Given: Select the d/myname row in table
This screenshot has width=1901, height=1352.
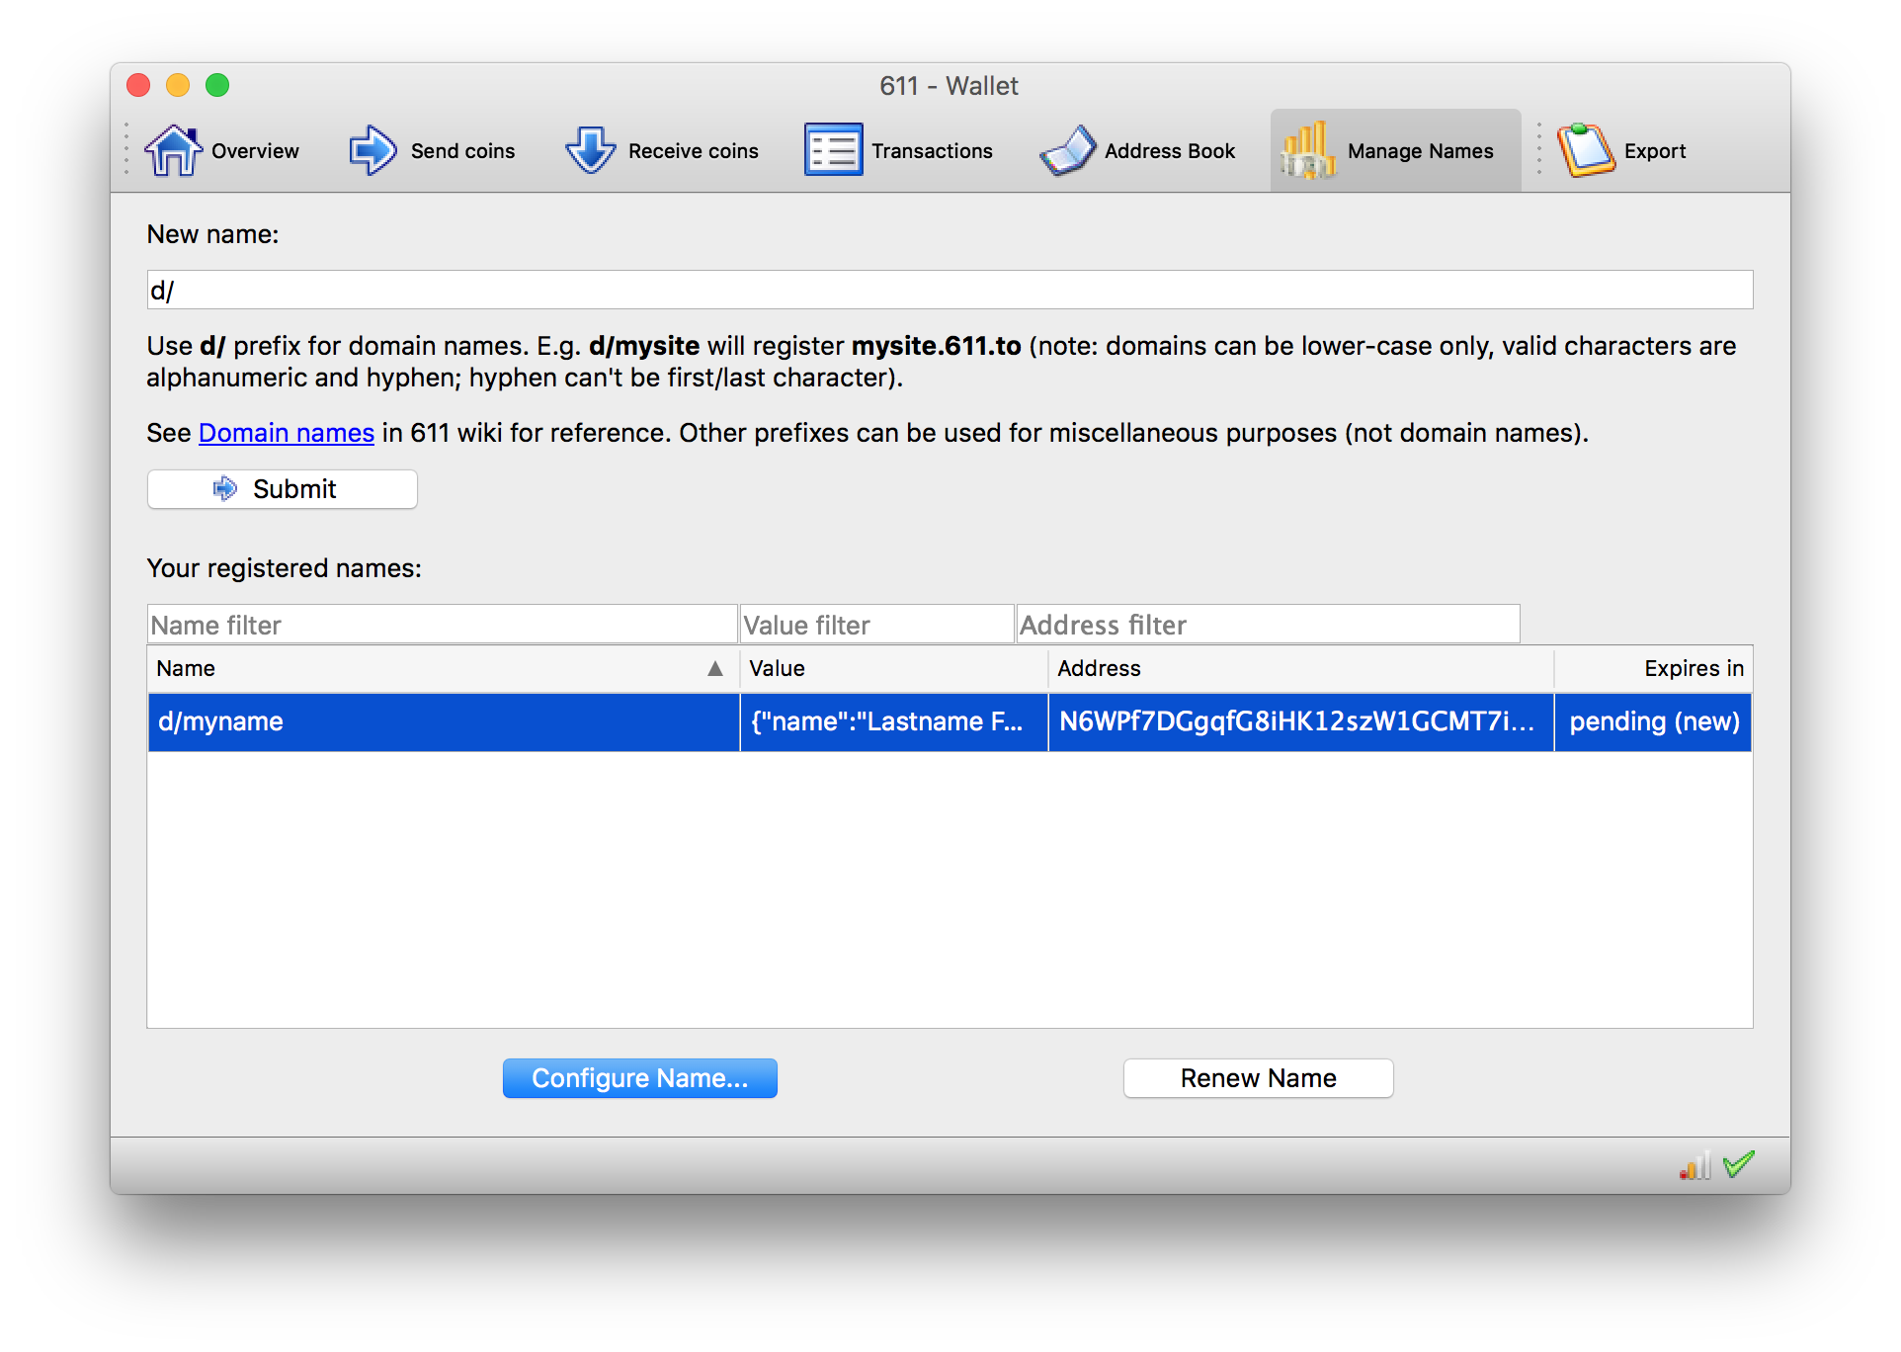Looking at the screenshot, I should pos(442,721).
